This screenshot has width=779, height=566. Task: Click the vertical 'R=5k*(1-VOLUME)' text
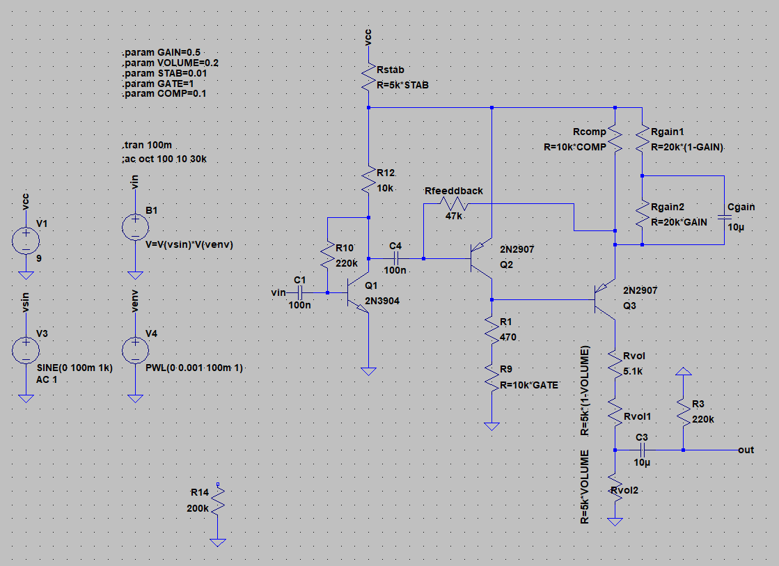pos(585,391)
